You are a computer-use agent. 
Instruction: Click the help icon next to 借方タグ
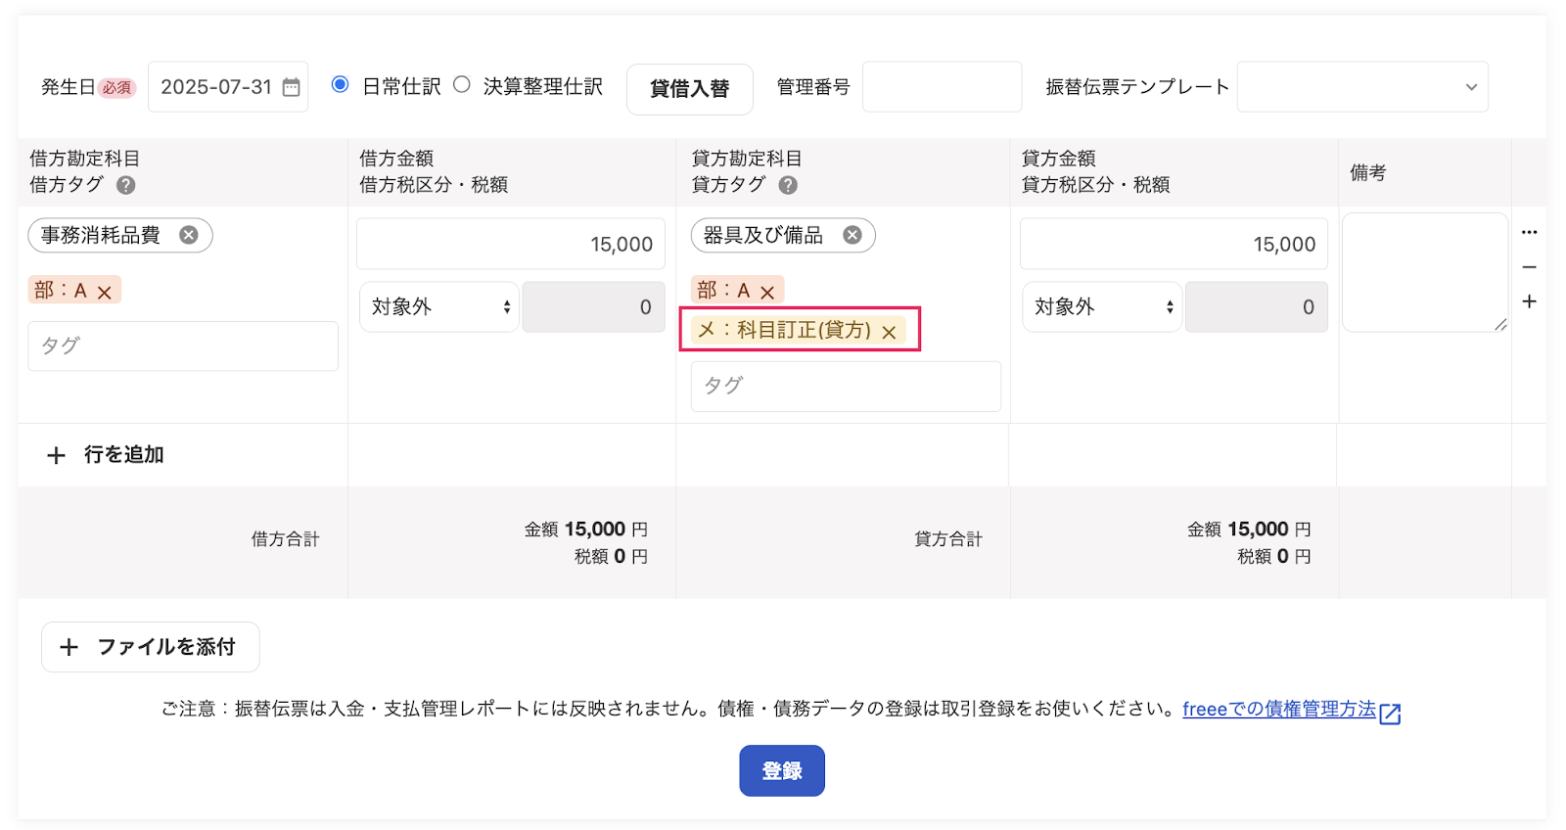[x=126, y=185]
